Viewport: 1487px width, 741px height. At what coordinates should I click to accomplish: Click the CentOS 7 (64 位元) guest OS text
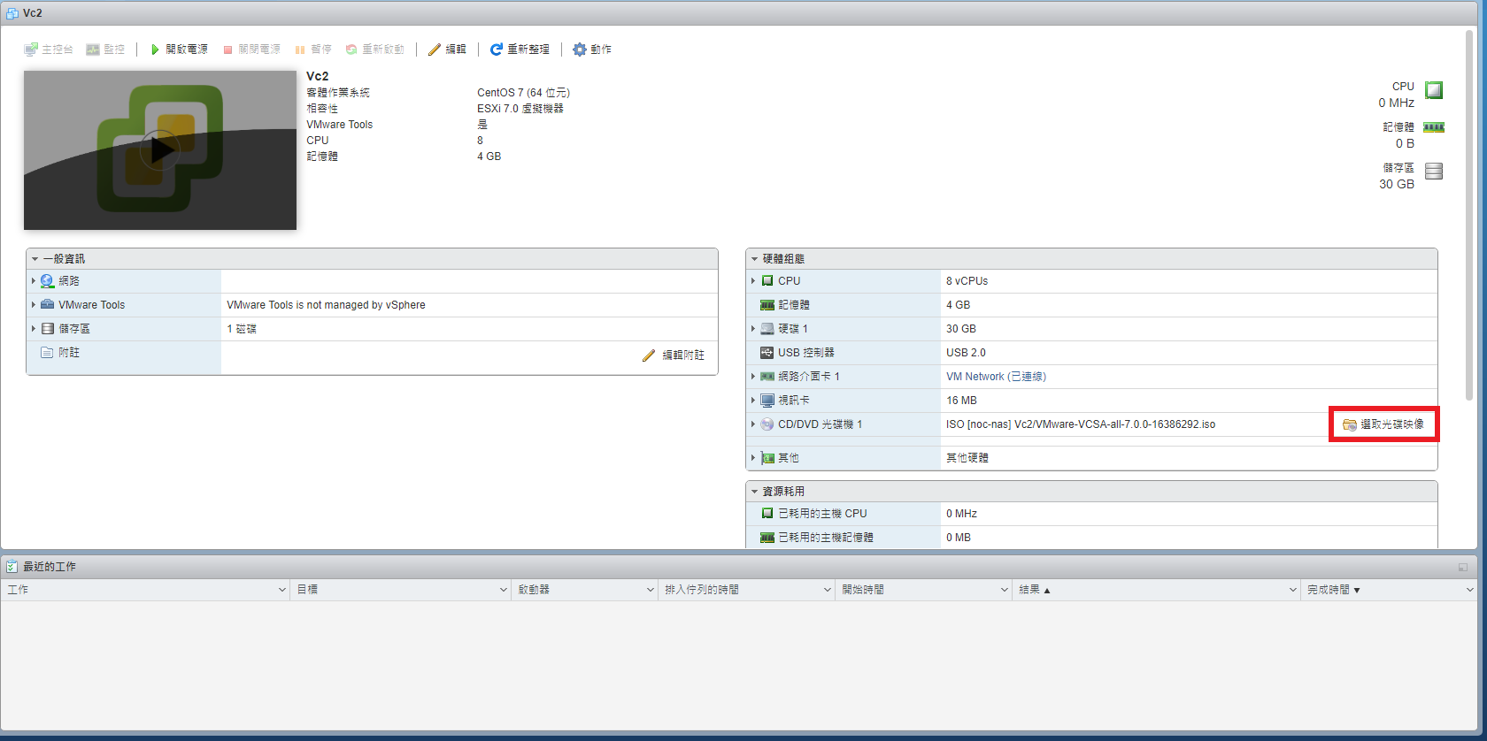(x=523, y=93)
